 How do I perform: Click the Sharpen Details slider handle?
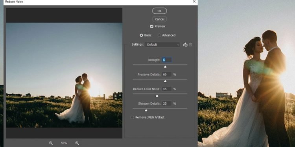coord(146,110)
